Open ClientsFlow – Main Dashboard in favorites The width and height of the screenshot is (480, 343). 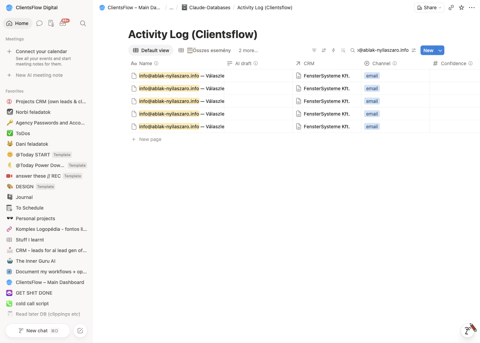46,282
